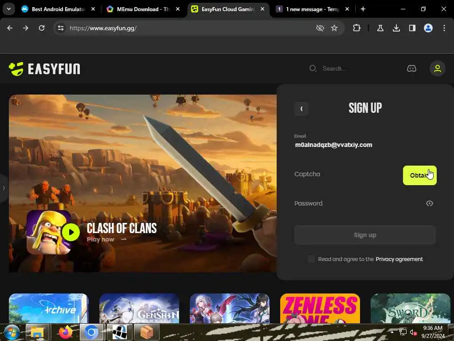Open File Explorer from taskbar
Image resolution: width=454 pixels, height=341 pixels.
coord(37,332)
